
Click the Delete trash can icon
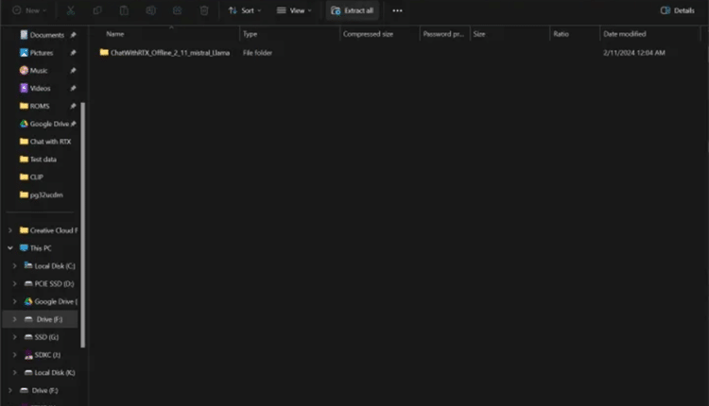coord(204,10)
